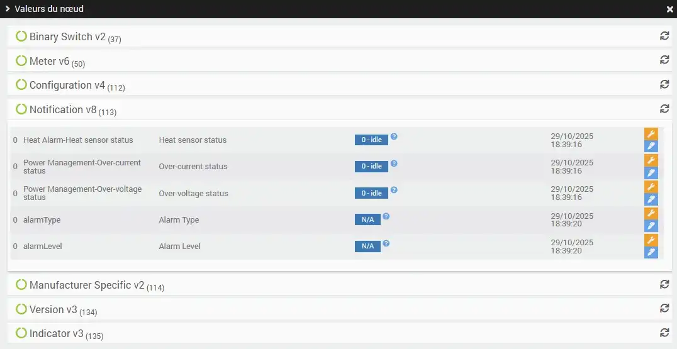This screenshot has width=677, height=349.
Task: Click the '0 - idle' value for Over-voltage status
Action: pyautogui.click(x=371, y=193)
